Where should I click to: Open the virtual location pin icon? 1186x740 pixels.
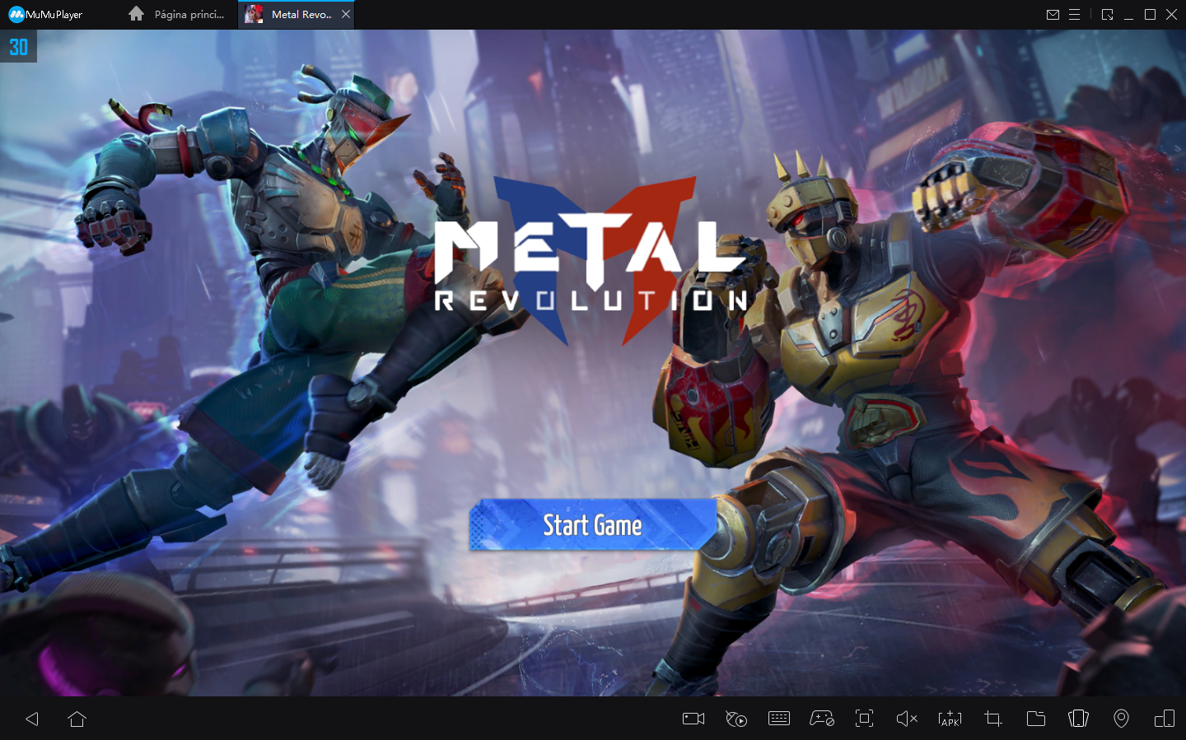point(1121,719)
